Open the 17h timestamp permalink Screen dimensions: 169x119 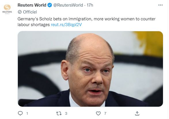tap(90, 5)
